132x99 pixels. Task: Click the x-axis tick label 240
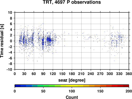(x=91, y=74)
